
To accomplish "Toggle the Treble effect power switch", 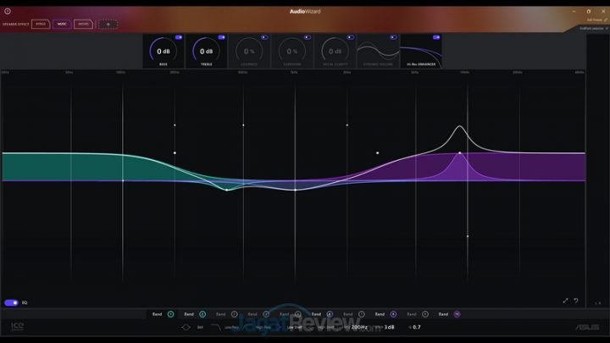I will point(221,37).
